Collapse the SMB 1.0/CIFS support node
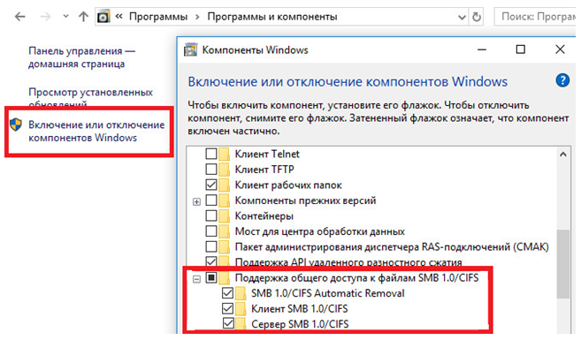 point(196,279)
